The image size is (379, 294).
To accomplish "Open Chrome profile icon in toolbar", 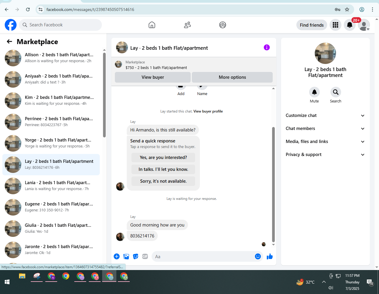I will pos(362,9).
